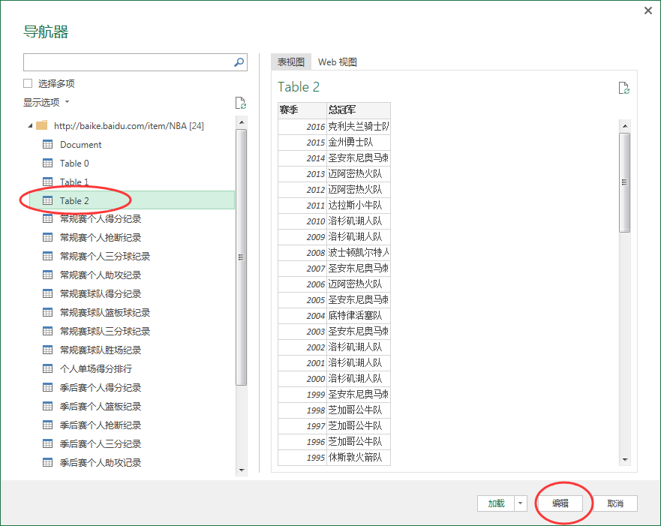
Task: Click the 取消 button
Action: point(615,503)
